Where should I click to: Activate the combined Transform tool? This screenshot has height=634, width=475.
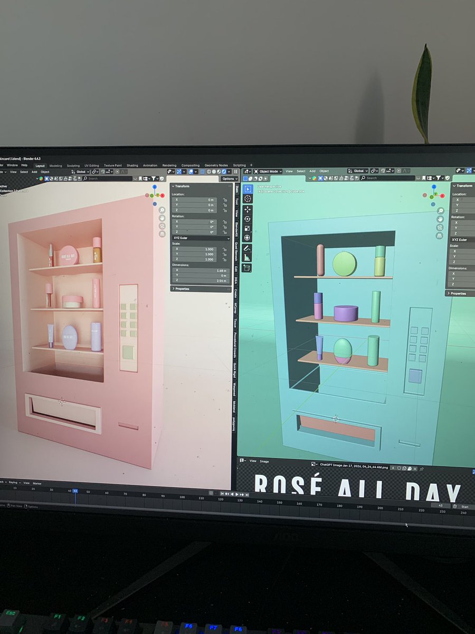(x=248, y=238)
